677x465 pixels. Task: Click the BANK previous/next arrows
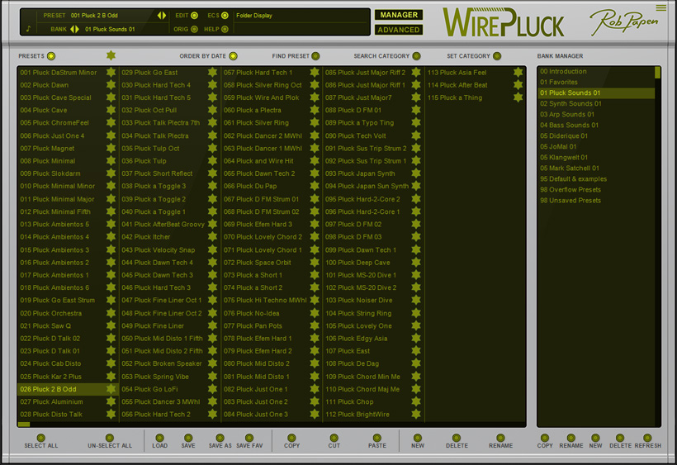[x=74, y=29]
